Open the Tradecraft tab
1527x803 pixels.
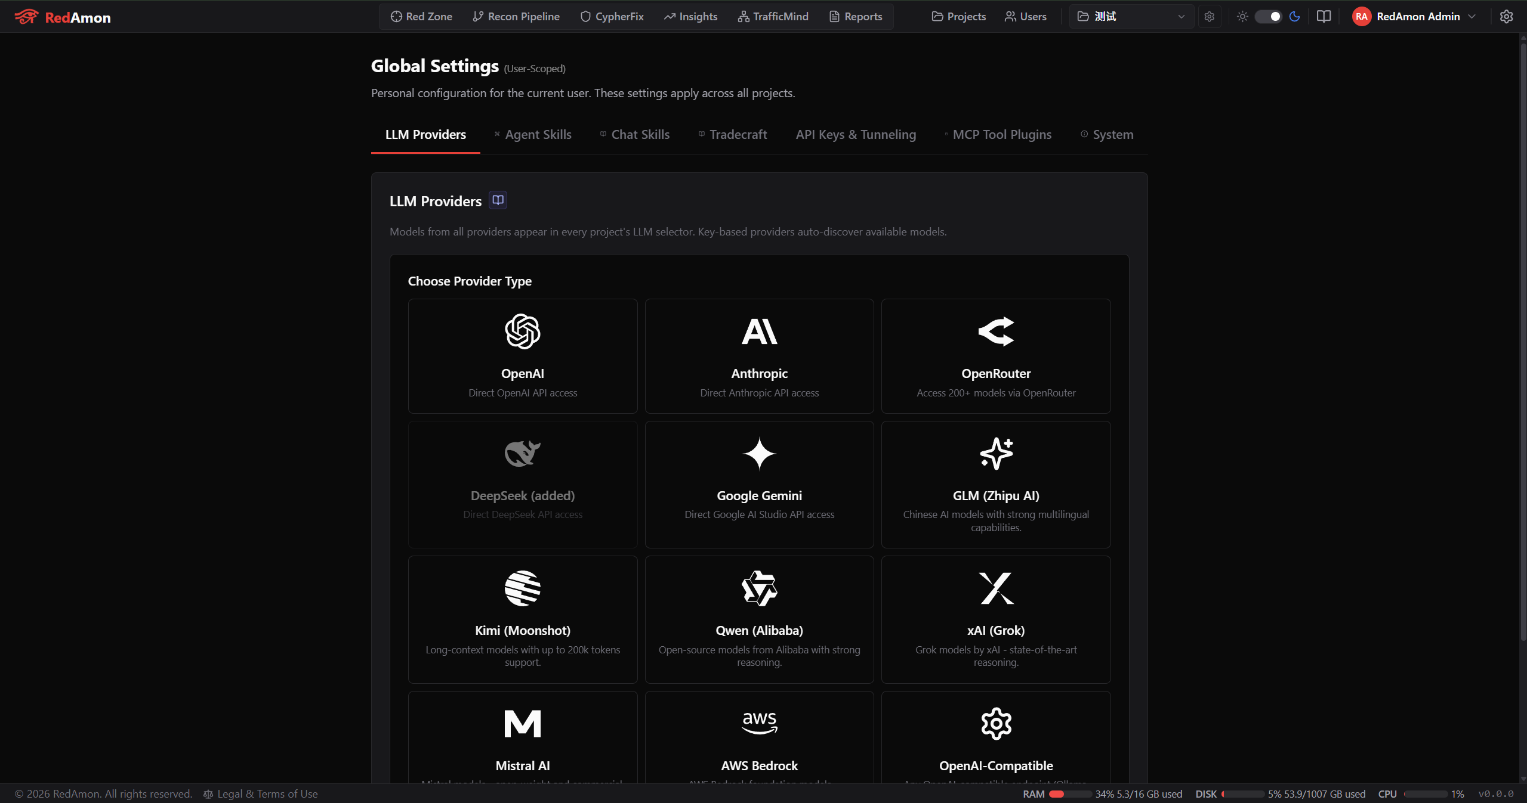coord(732,135)
